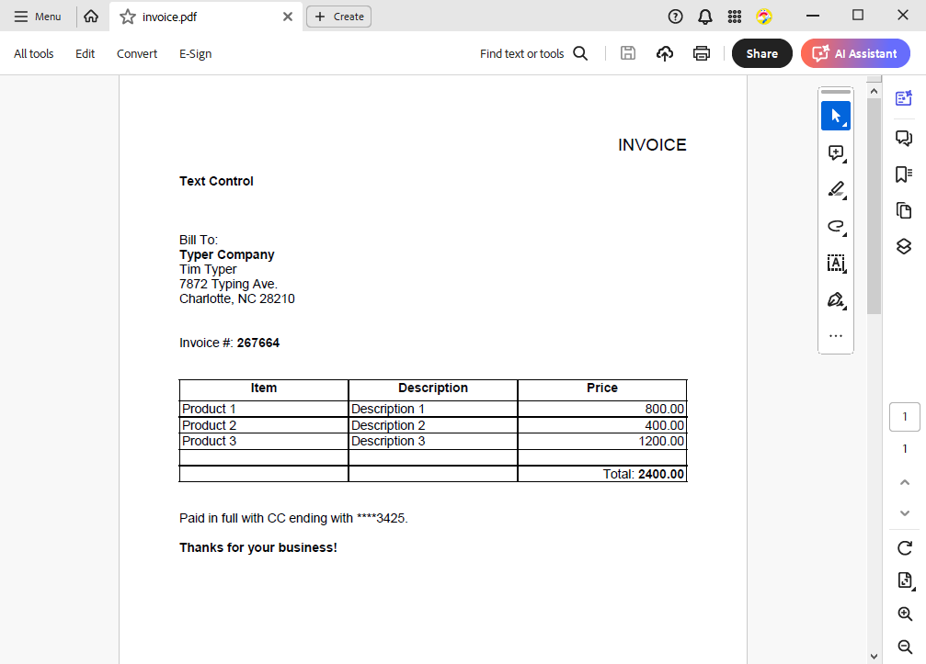This screenshot has height=664, width=926.
Task: Click the address '7872 Typing Ave.'
Action: point(229,284)
